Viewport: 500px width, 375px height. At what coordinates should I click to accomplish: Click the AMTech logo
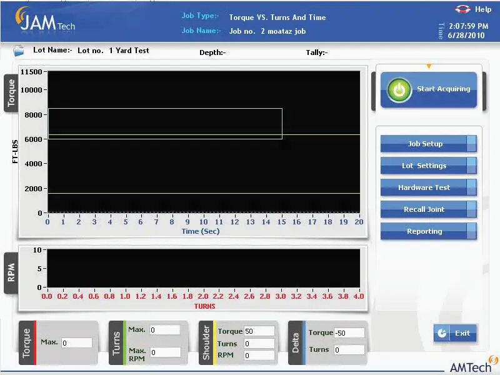(474, 364)
